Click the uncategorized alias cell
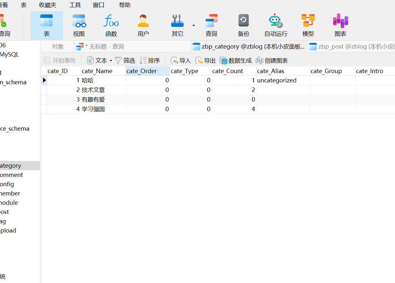 [x=283, y=80]
